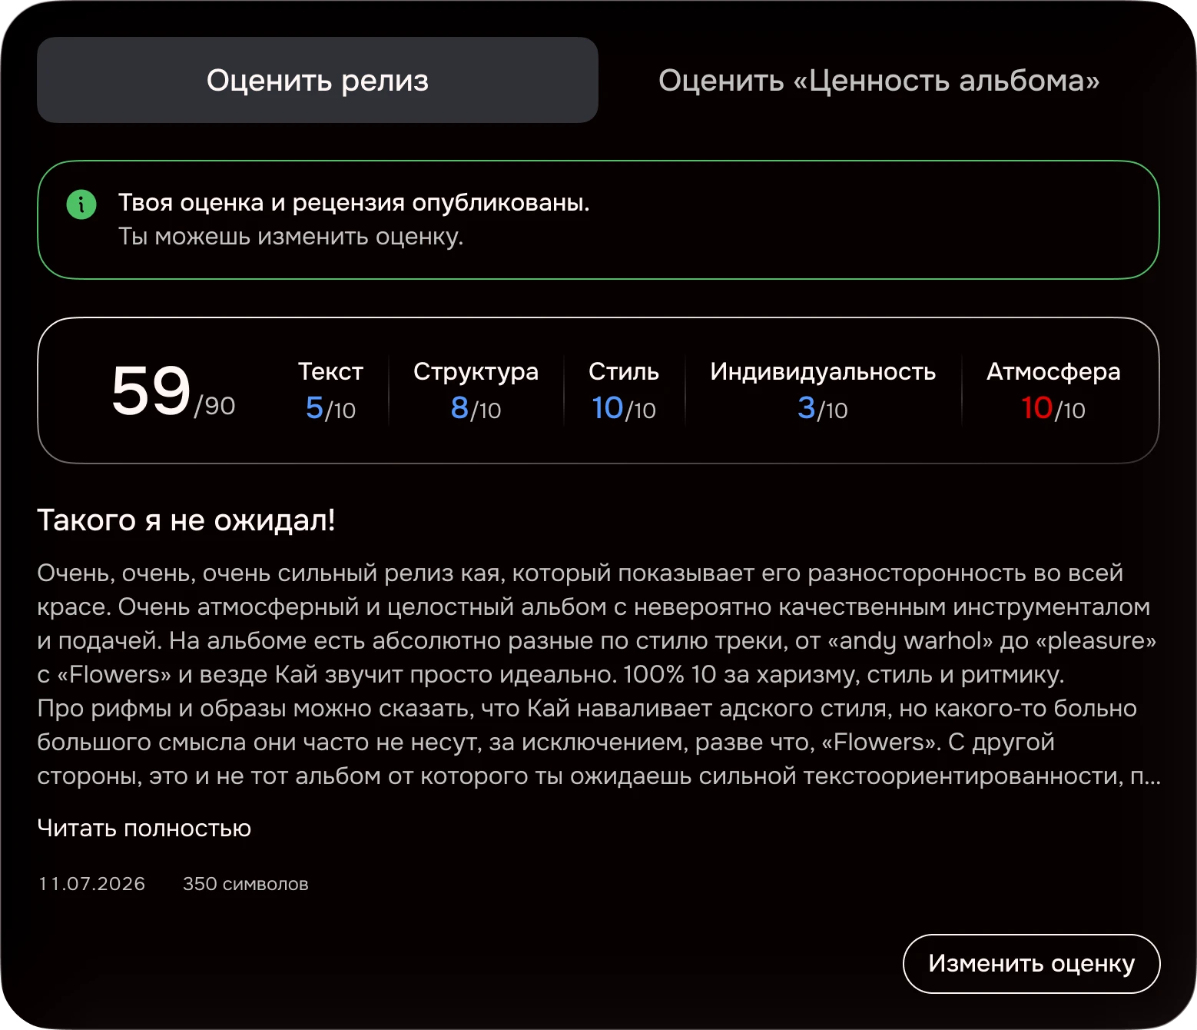The image size is (1197, 1030).
Task: Click «Читать полностью» to expand the review
Action: click(x=144, y=828)
